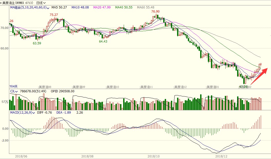Select the 2018/10 date axis marker
The image size is (271, 159).
[x=154, y=156]
